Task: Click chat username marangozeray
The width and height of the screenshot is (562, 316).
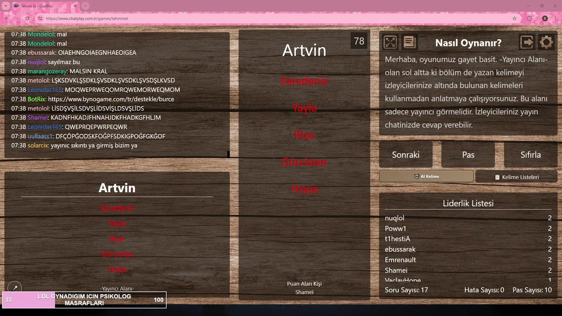Action: [x=47, y=71]
